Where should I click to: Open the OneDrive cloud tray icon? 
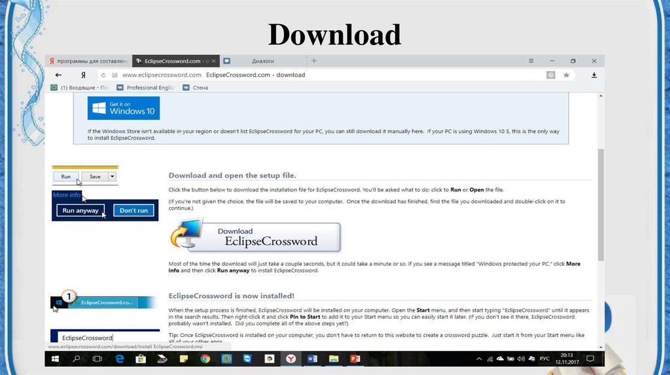click(x=500, y=359)
